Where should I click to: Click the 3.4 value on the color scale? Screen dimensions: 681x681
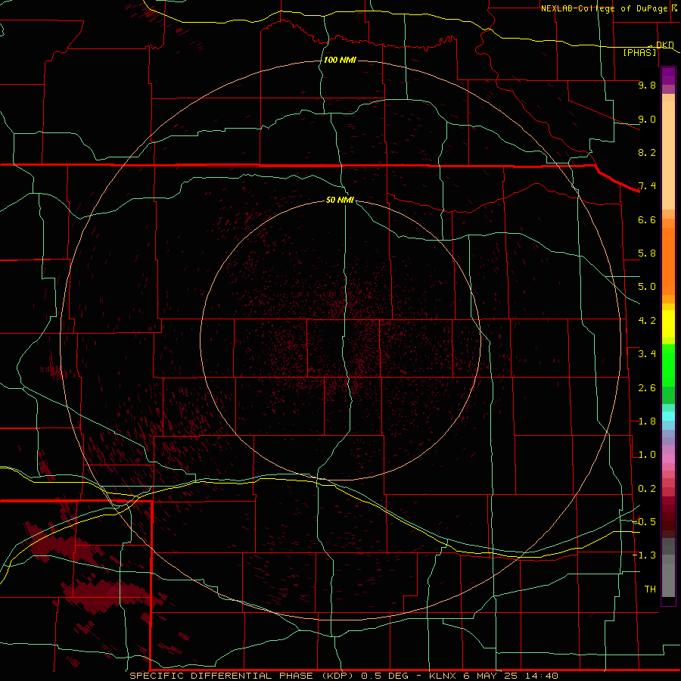647,354
